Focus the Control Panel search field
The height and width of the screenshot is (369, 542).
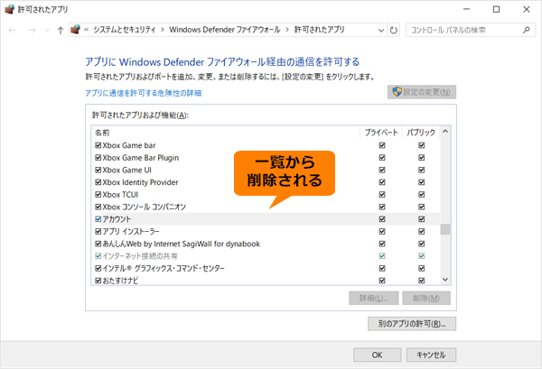[471, 30]
